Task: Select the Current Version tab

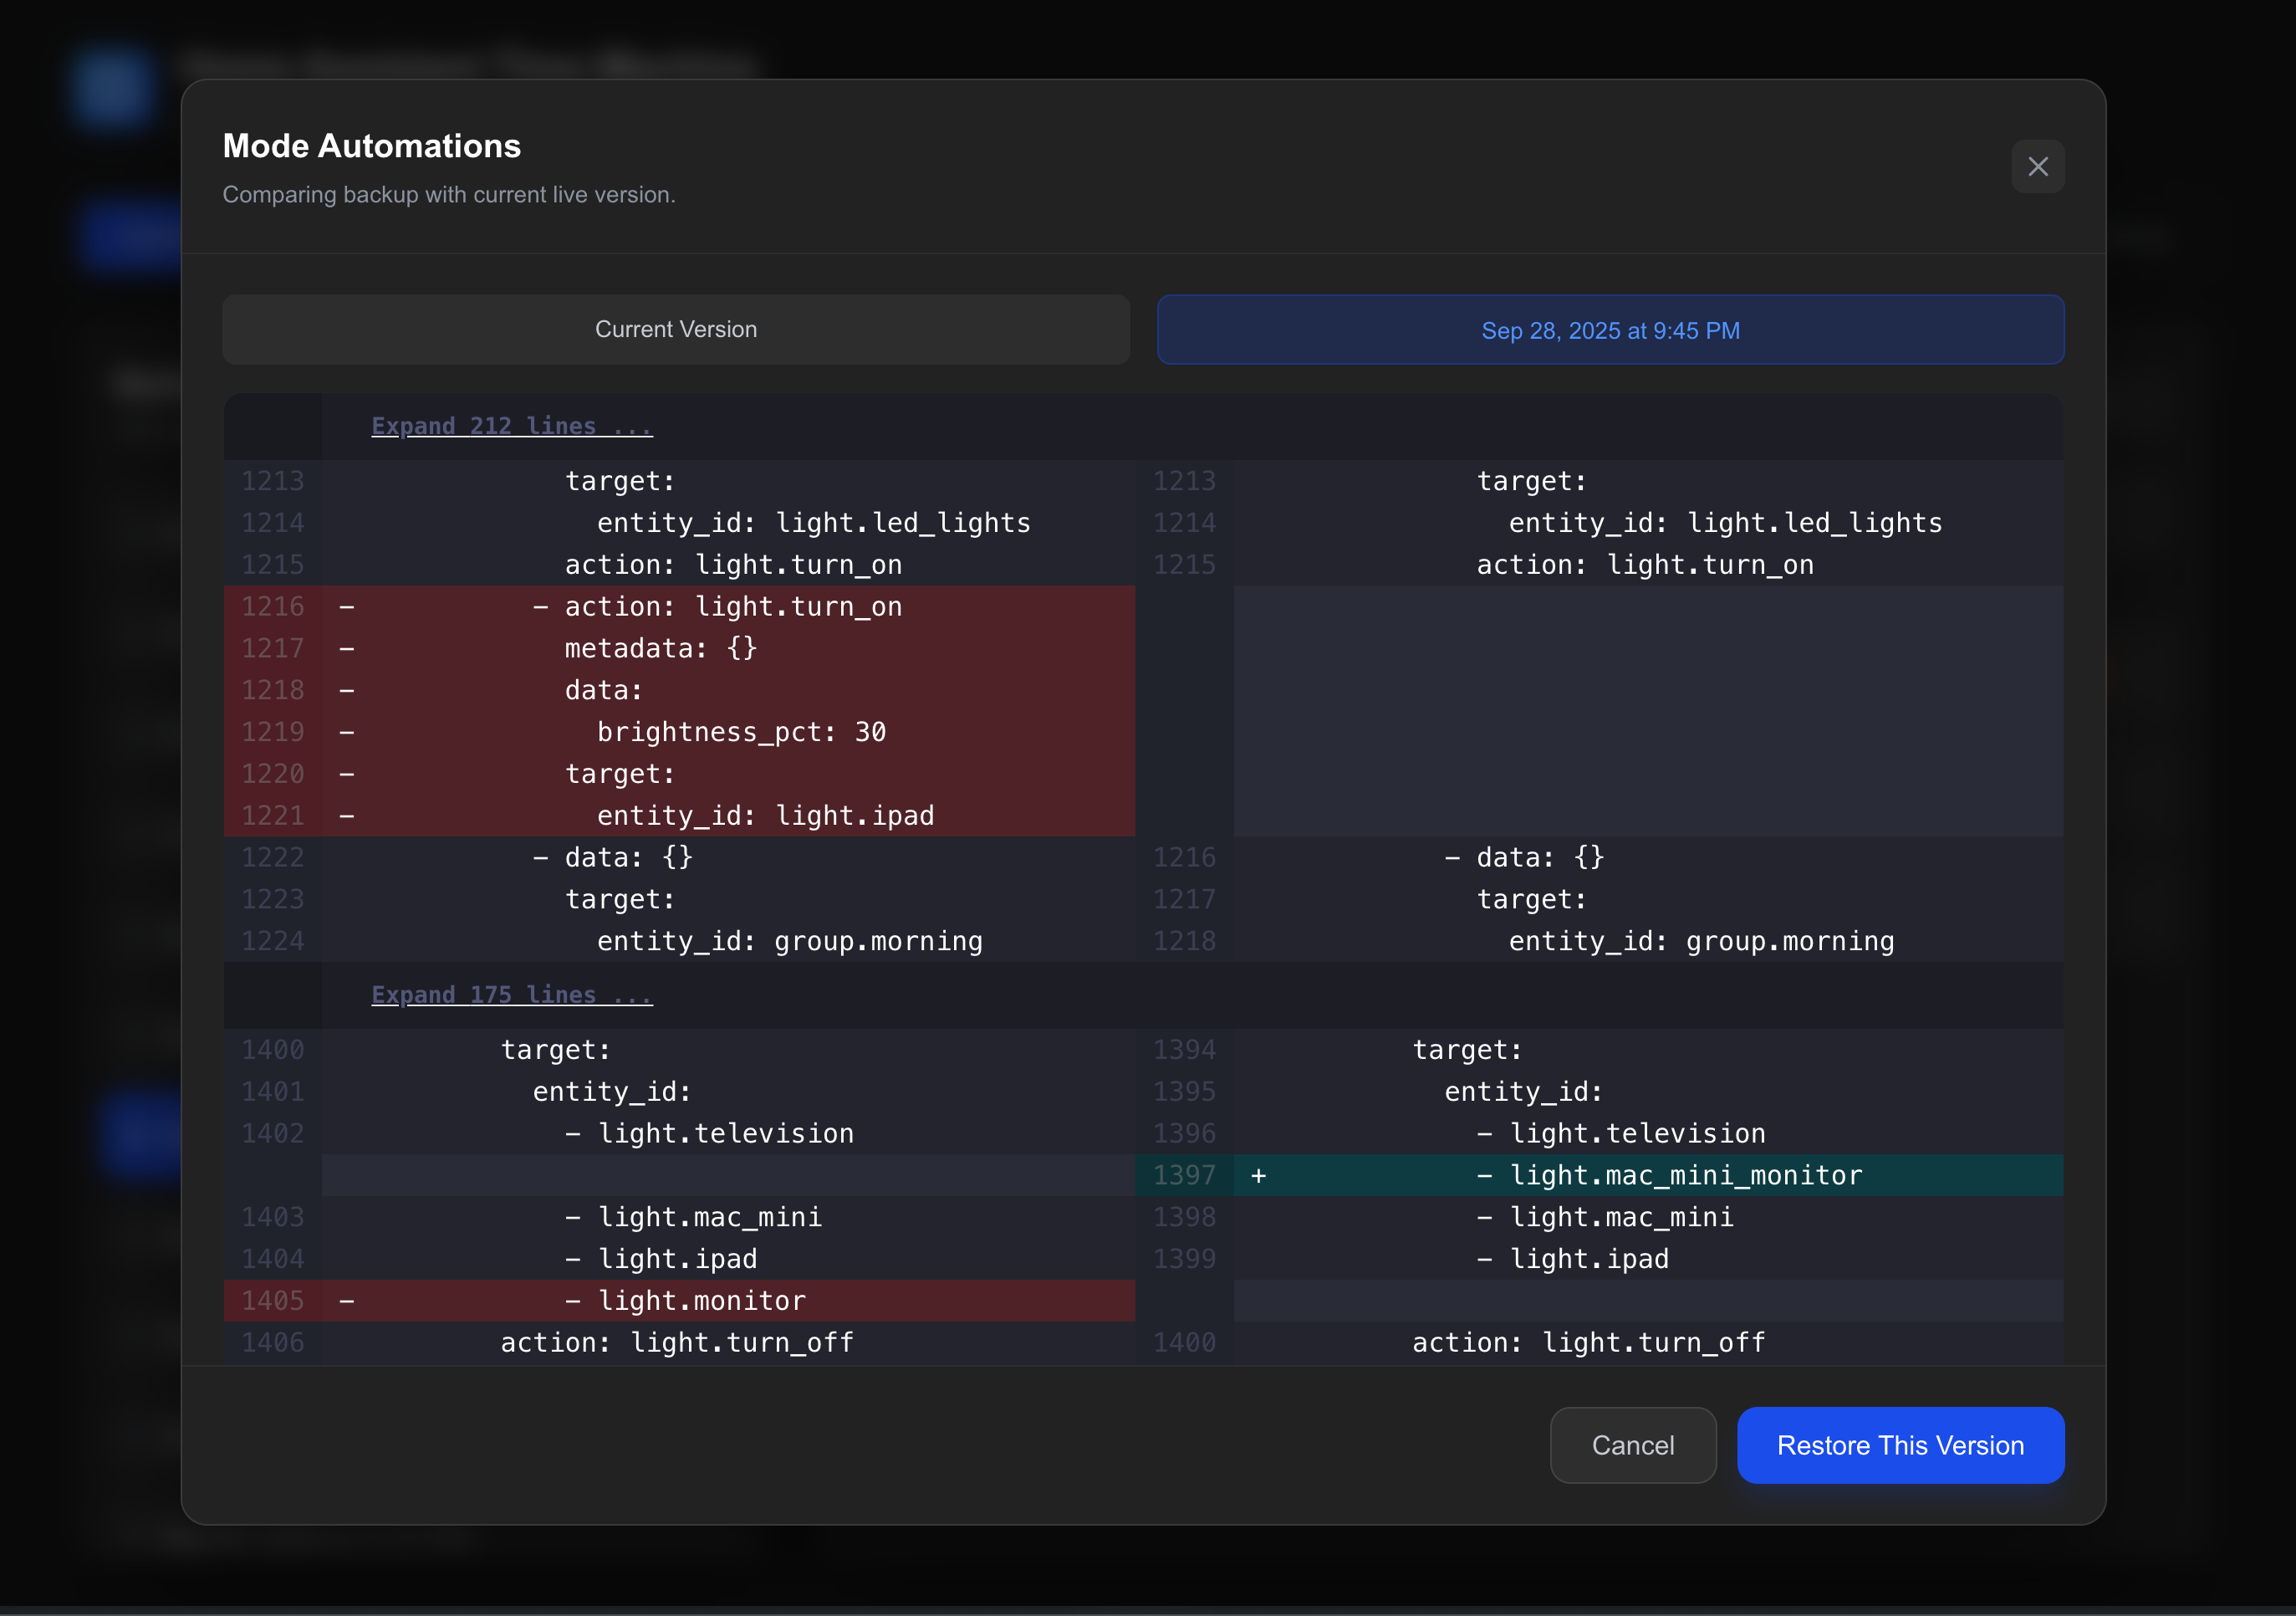Action: click(676, 330)
